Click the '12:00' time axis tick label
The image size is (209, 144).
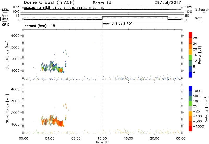point(102,139)
